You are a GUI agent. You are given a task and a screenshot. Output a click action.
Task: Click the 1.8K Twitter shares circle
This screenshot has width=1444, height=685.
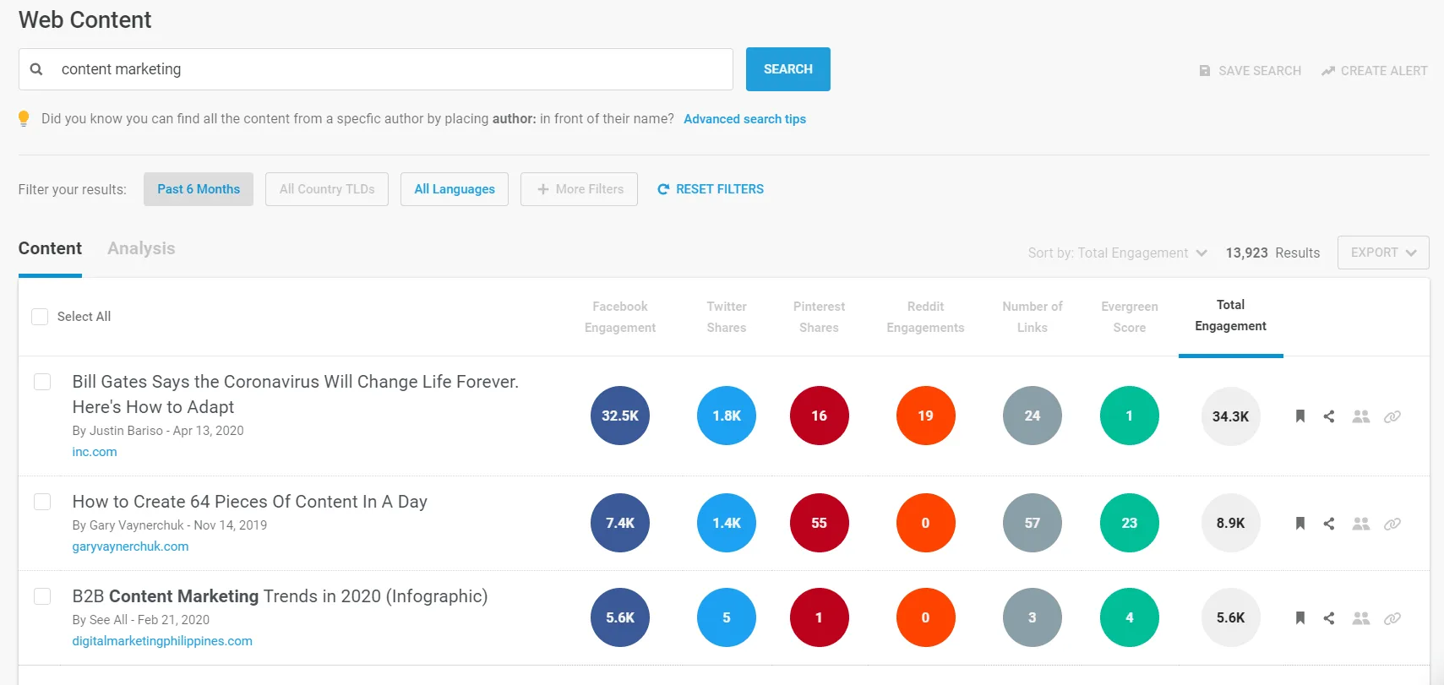click(x=727, y=416)
